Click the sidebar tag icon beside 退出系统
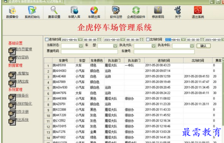The image size is (224, 143). click(x=12, y=122)
